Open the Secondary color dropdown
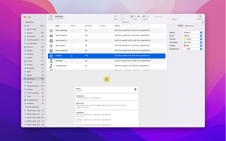The image size is (226, 141). [x=193, y=42]
